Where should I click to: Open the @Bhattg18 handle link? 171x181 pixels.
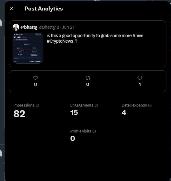click(49, 27)
